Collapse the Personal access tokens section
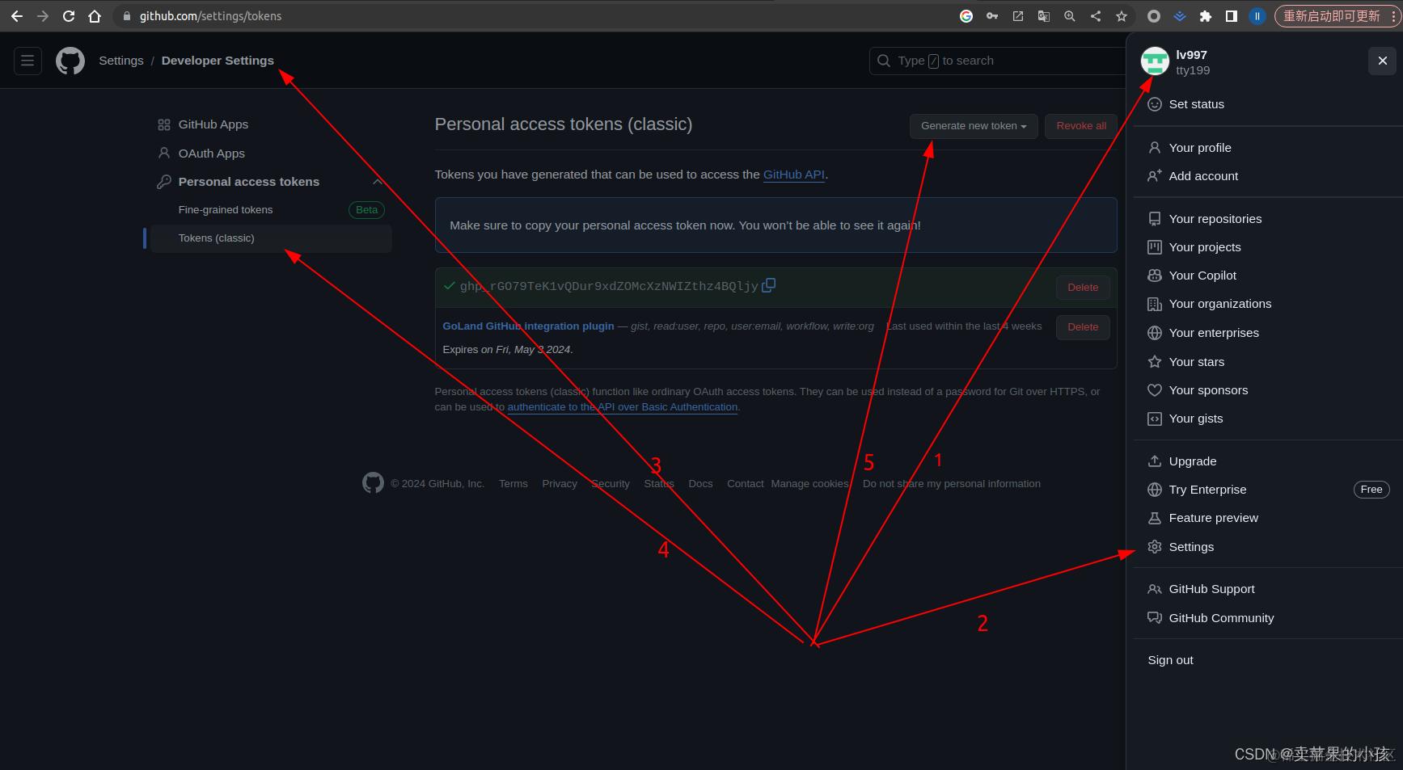The width and height of the screenshot is (1403, 770). [x=377, y=181]
